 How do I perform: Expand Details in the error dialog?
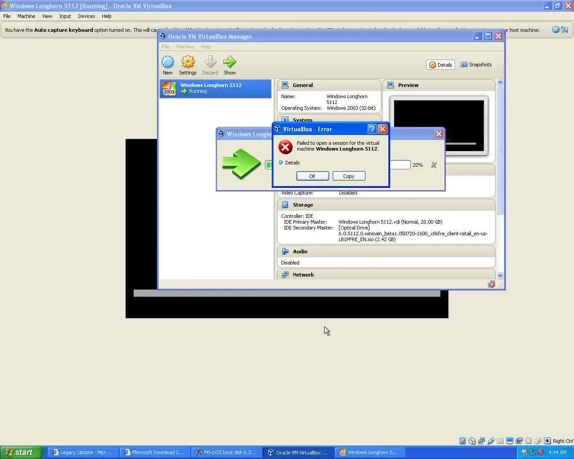[289, 163]
